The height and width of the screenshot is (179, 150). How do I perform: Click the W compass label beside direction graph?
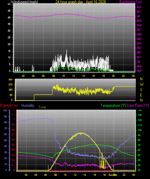[x=142, y=85]
